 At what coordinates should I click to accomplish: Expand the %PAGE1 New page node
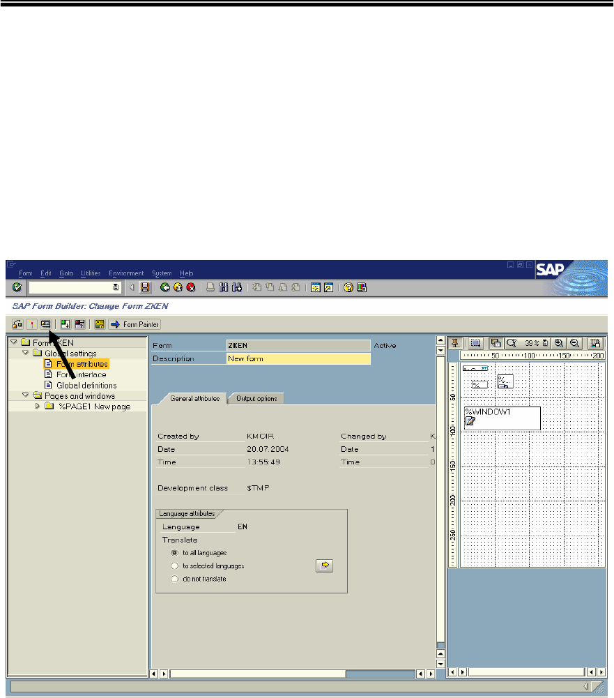(x=38, y=406)
